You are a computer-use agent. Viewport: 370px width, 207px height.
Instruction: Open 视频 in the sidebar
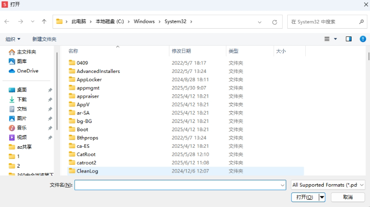pos(18,138)
